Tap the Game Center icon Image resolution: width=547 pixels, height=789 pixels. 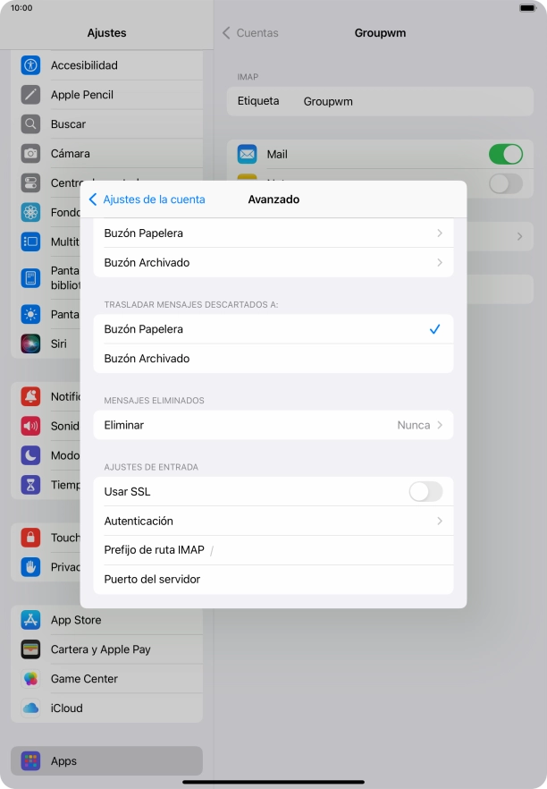[x=31, y=679]
